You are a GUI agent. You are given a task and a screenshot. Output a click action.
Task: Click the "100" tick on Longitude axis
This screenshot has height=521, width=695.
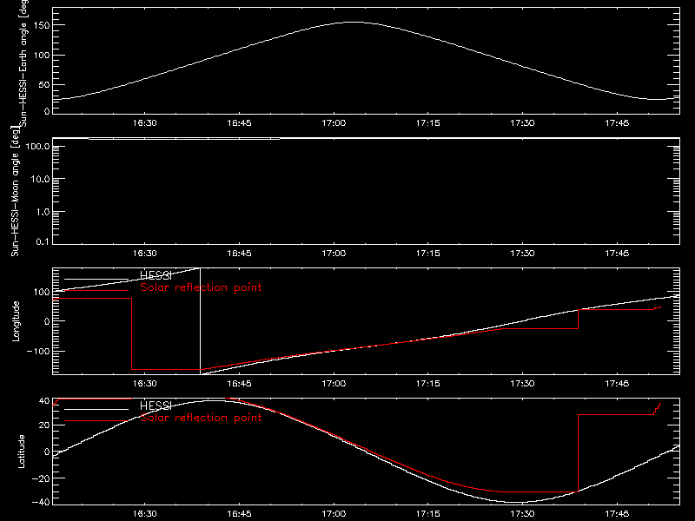tap(42, 292)
